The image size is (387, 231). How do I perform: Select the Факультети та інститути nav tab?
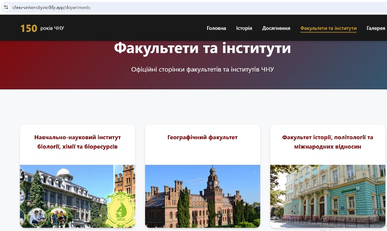tap(328, 29)
